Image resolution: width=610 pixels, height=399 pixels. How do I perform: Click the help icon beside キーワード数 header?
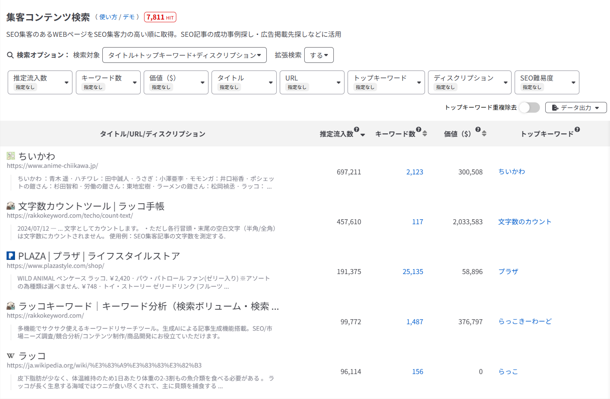418,130
